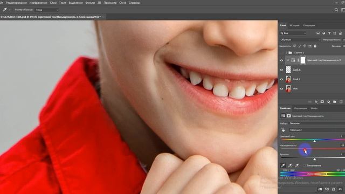Select the Группа 1 folder layer
Image resolution: width=345 pixels, height=194 pixels.
pyautogui.click(x=290, y=53)
